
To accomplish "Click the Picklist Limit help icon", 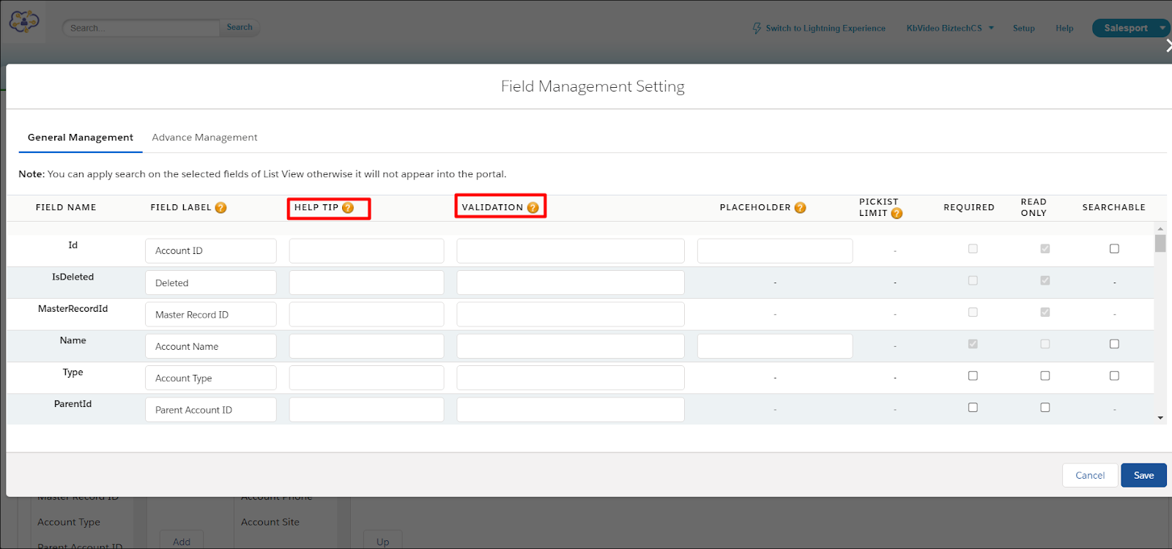I will [x=897, y=214].
